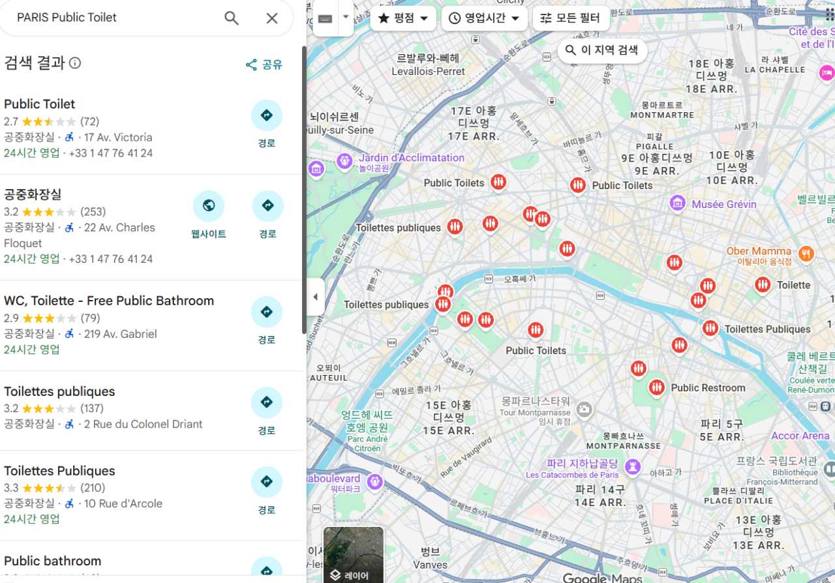Screen dimensions: 835x583
Task: Select the pin labeled just Toilette
Action: click(x=763, y=284)
